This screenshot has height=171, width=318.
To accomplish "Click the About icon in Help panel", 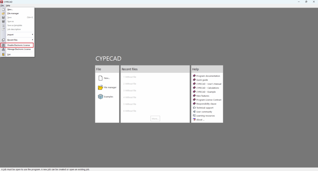I will (194, 120).
